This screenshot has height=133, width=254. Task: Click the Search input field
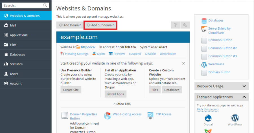click(23, 5)
